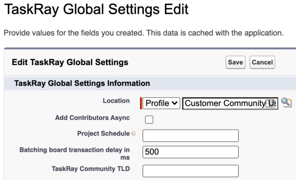Click the contact autofill icon inside Location field
296x180 pixels.
(270, 104)
